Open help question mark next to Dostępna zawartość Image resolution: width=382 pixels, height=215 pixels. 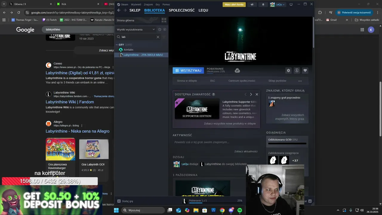(213, 94)
